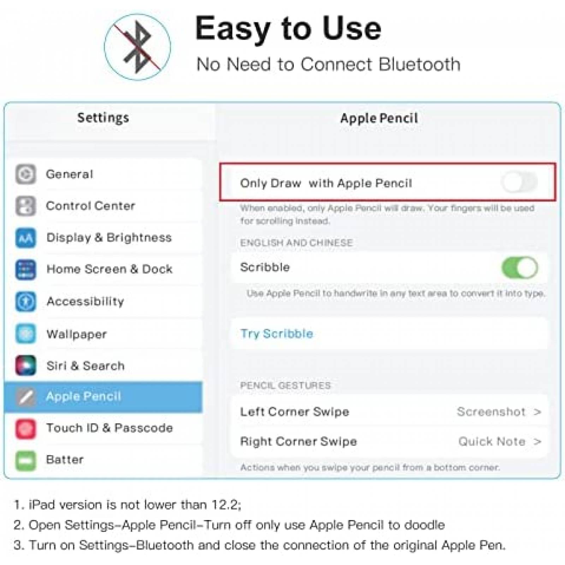Expand Left Corner Swipe Screenshot chevron
The image size is (565, 565).
click(537, 412)
